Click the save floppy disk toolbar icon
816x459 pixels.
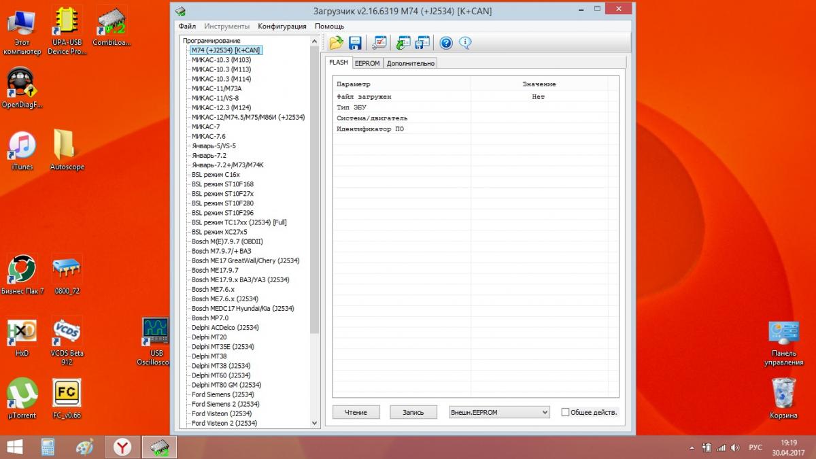coord(354,43)
